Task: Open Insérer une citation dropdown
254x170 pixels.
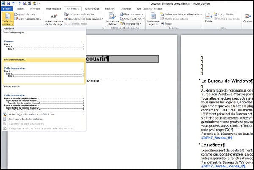Action: pos(112,19)
